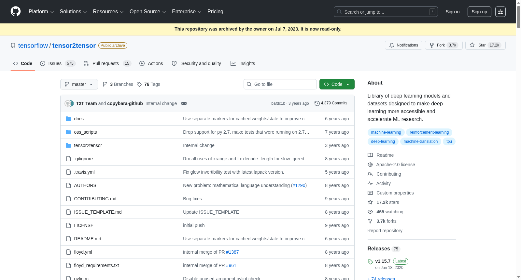Fork the repository using the Fork button

(444, 45)
